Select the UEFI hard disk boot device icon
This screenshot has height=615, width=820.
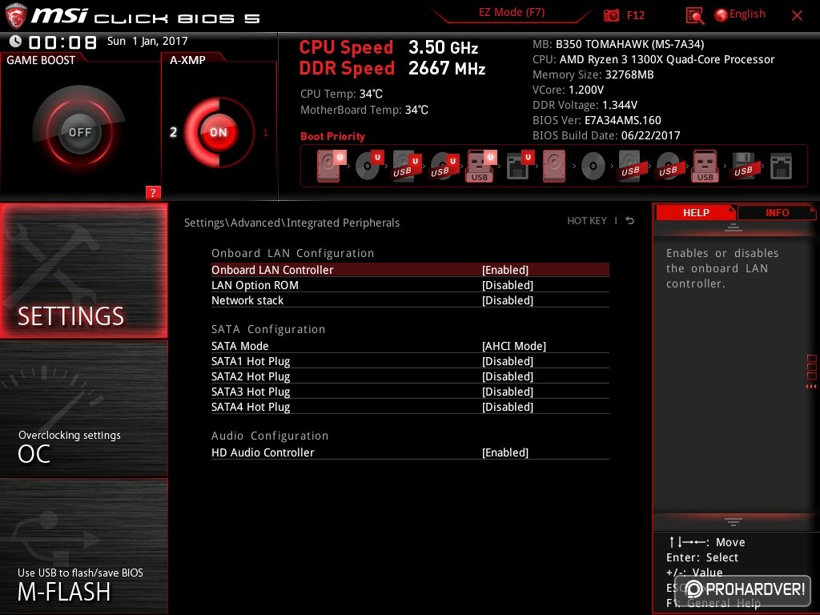click(x=331, y=166)
